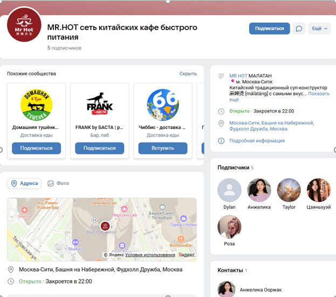The image size is (336, 297).
Task: Open subscriber Taylor's avatar
Action: [x=289, y=190]
